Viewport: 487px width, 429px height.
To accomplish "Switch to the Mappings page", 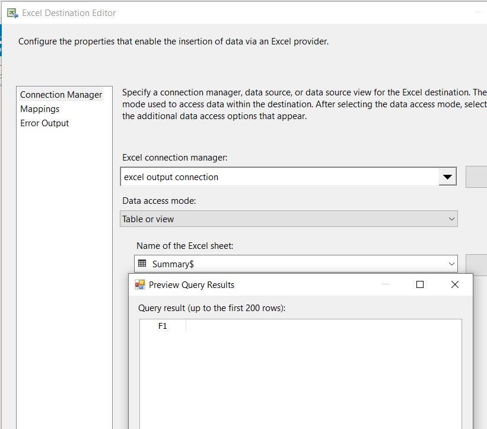I will point(40,109).
